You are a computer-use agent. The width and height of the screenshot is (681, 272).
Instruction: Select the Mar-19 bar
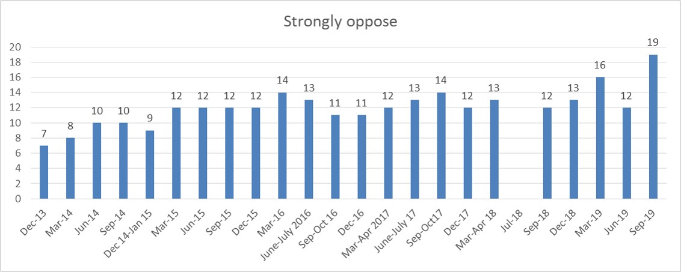coord(600,138)
